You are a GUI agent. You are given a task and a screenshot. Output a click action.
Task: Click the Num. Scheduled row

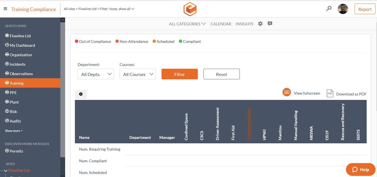point(221,173)
